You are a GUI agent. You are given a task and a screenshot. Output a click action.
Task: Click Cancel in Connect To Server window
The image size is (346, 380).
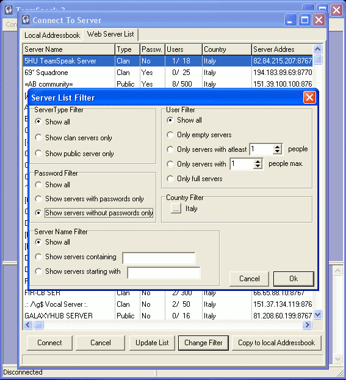pos(100,343)
